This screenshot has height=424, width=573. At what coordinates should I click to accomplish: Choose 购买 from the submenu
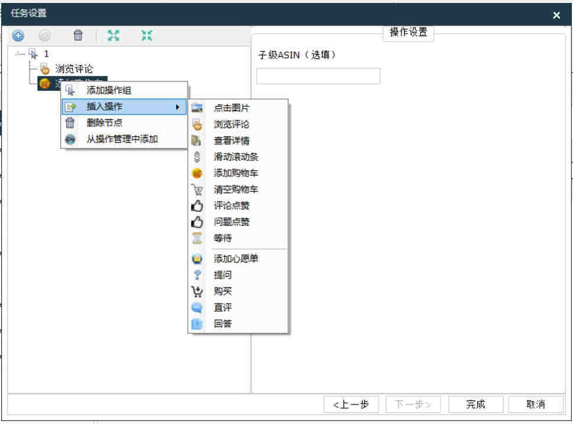[x=222, y=291]
